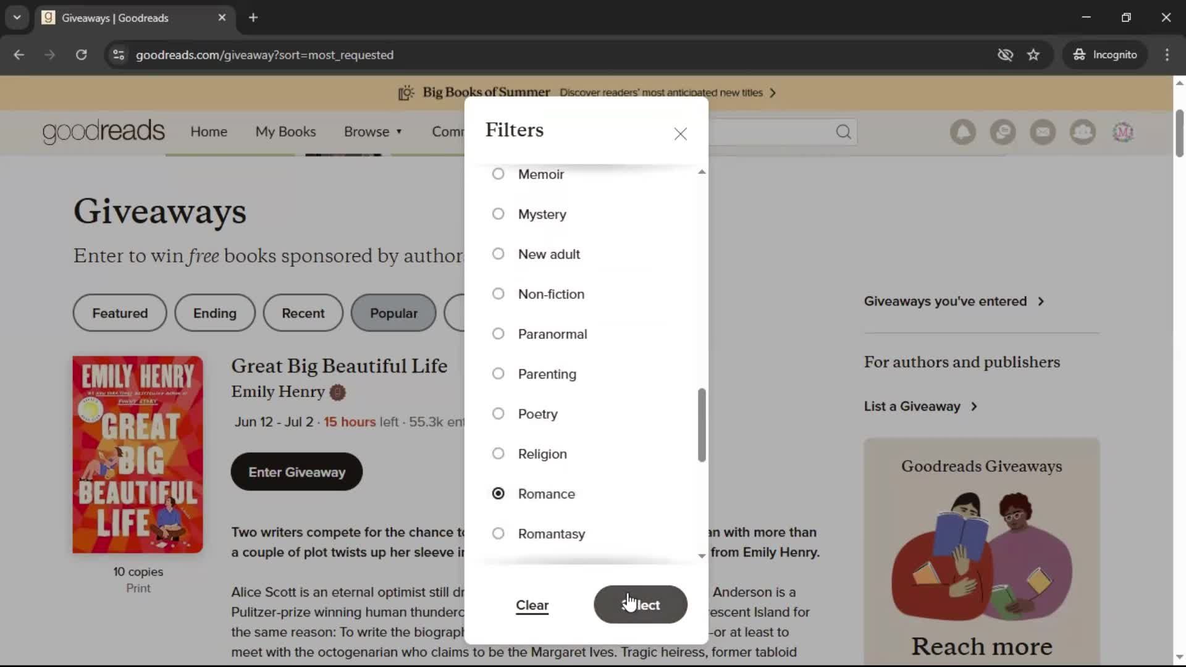Open the Great Big Beautiful Life cover

click(138, 455)
